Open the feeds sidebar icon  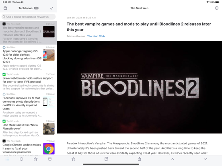(x=5, y=8)
